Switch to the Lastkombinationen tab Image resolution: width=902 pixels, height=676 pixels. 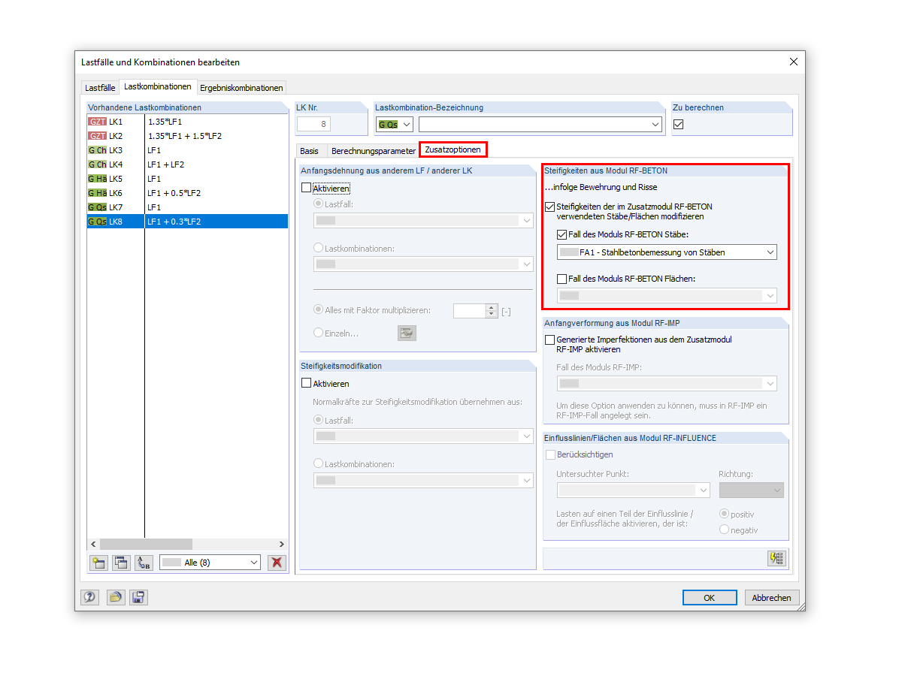coord(158,86)
